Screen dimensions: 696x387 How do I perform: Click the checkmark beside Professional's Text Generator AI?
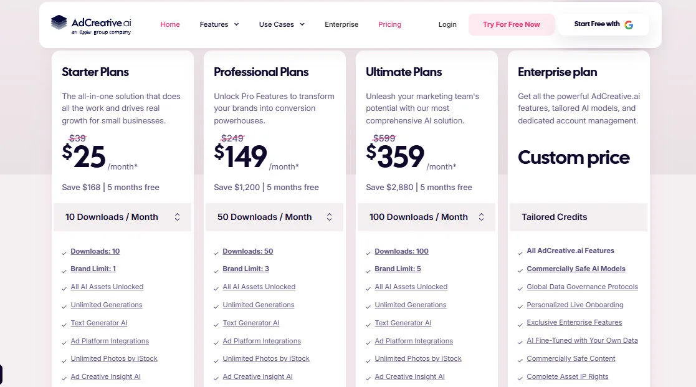tap(216, 323)
